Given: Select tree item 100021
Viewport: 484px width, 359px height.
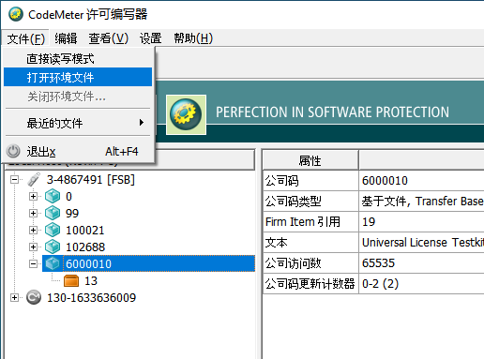Looking at the screenshot, I should pyautogui.click(x=85, y=231).
